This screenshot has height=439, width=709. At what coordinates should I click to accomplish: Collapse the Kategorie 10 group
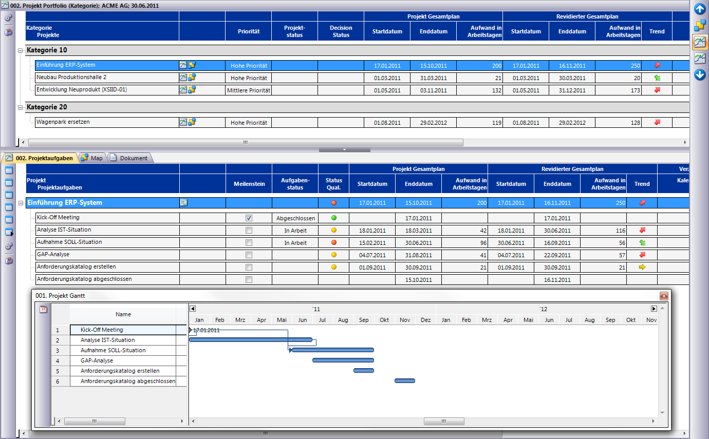click(x=20, y=50)
